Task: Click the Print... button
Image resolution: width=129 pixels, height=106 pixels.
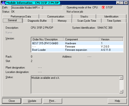Action: [53, 101]
